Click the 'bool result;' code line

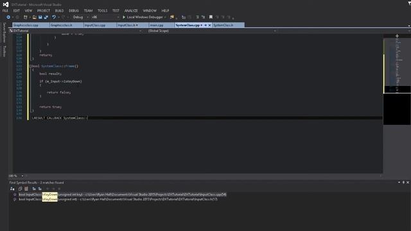point(50,74)
